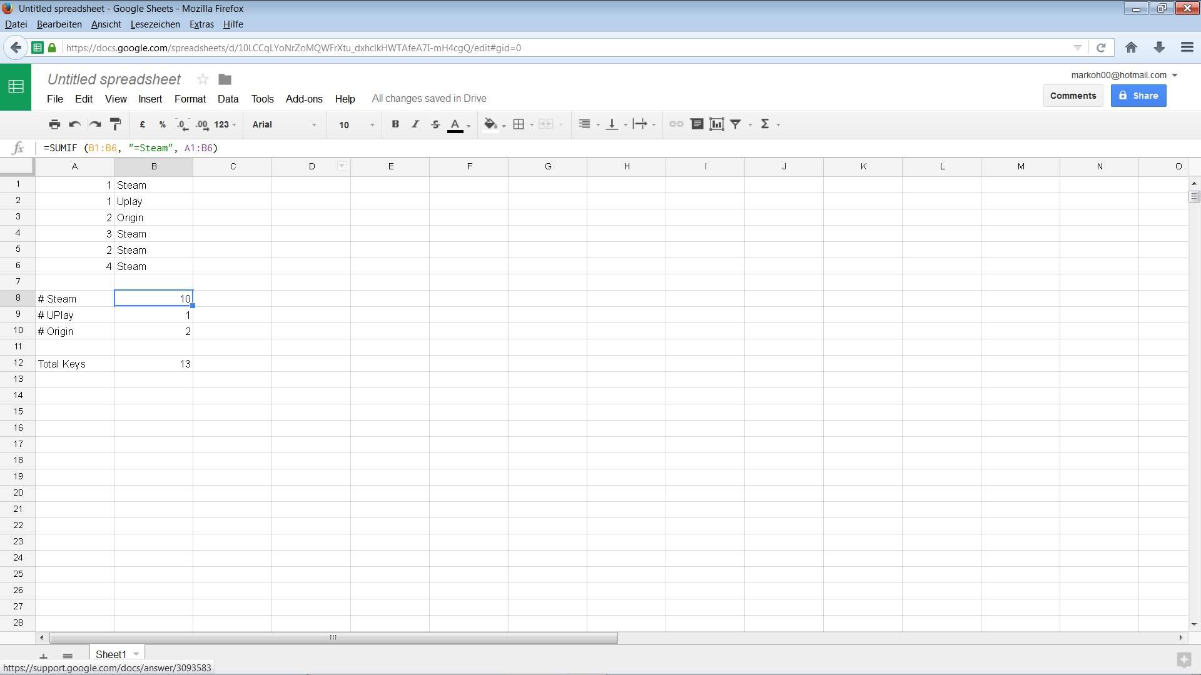Open the font size 10 dropdown
The image size is (1201, 675).
coord(355,124)
